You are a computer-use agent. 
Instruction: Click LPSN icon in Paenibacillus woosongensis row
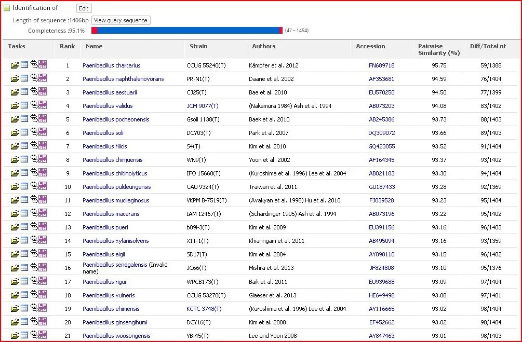coord(42,334)
